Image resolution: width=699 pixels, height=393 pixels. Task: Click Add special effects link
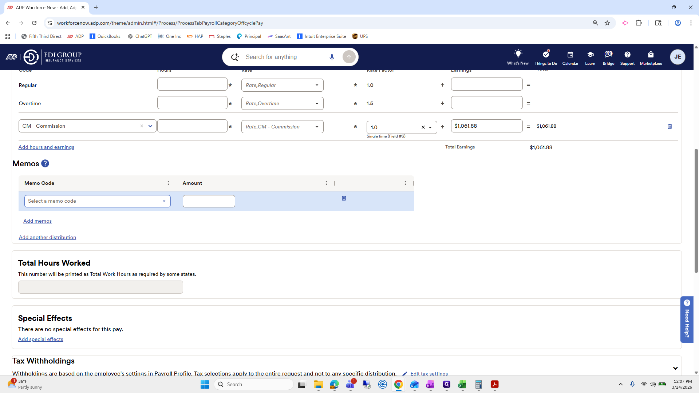click(40, 339)
